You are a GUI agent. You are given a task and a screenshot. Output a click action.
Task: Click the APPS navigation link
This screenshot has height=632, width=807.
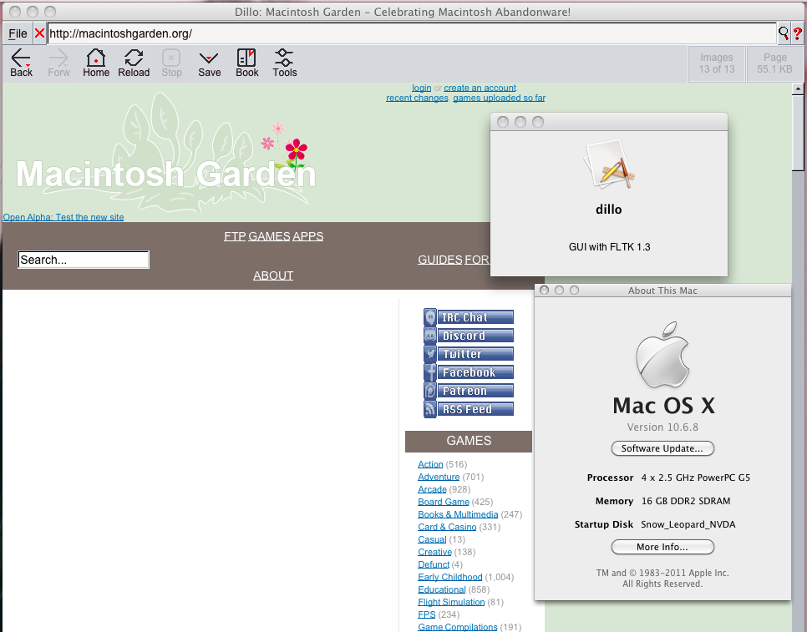(307, 236)
